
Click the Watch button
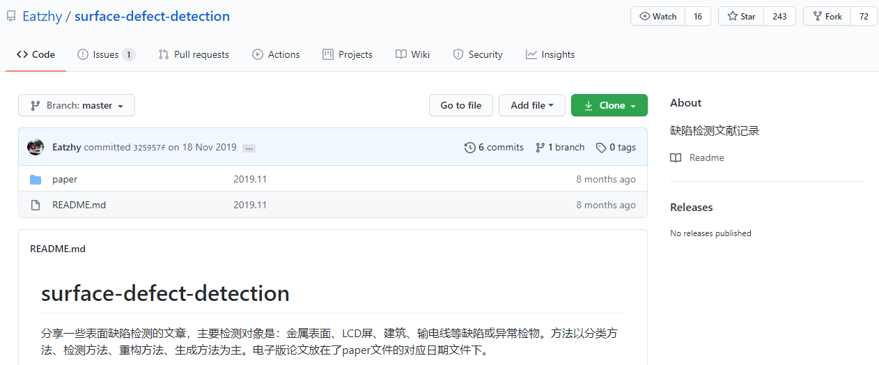[658, 17]
